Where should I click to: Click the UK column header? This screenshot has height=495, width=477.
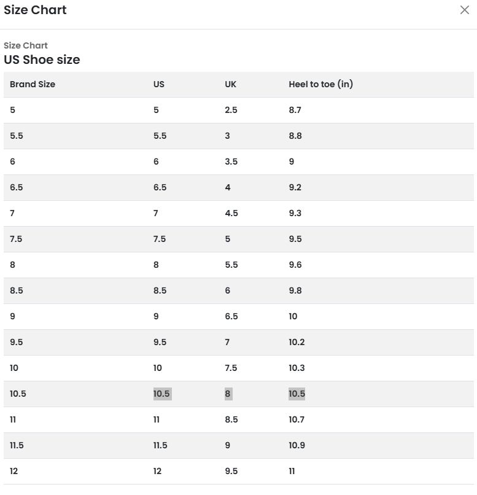point(230,84)
